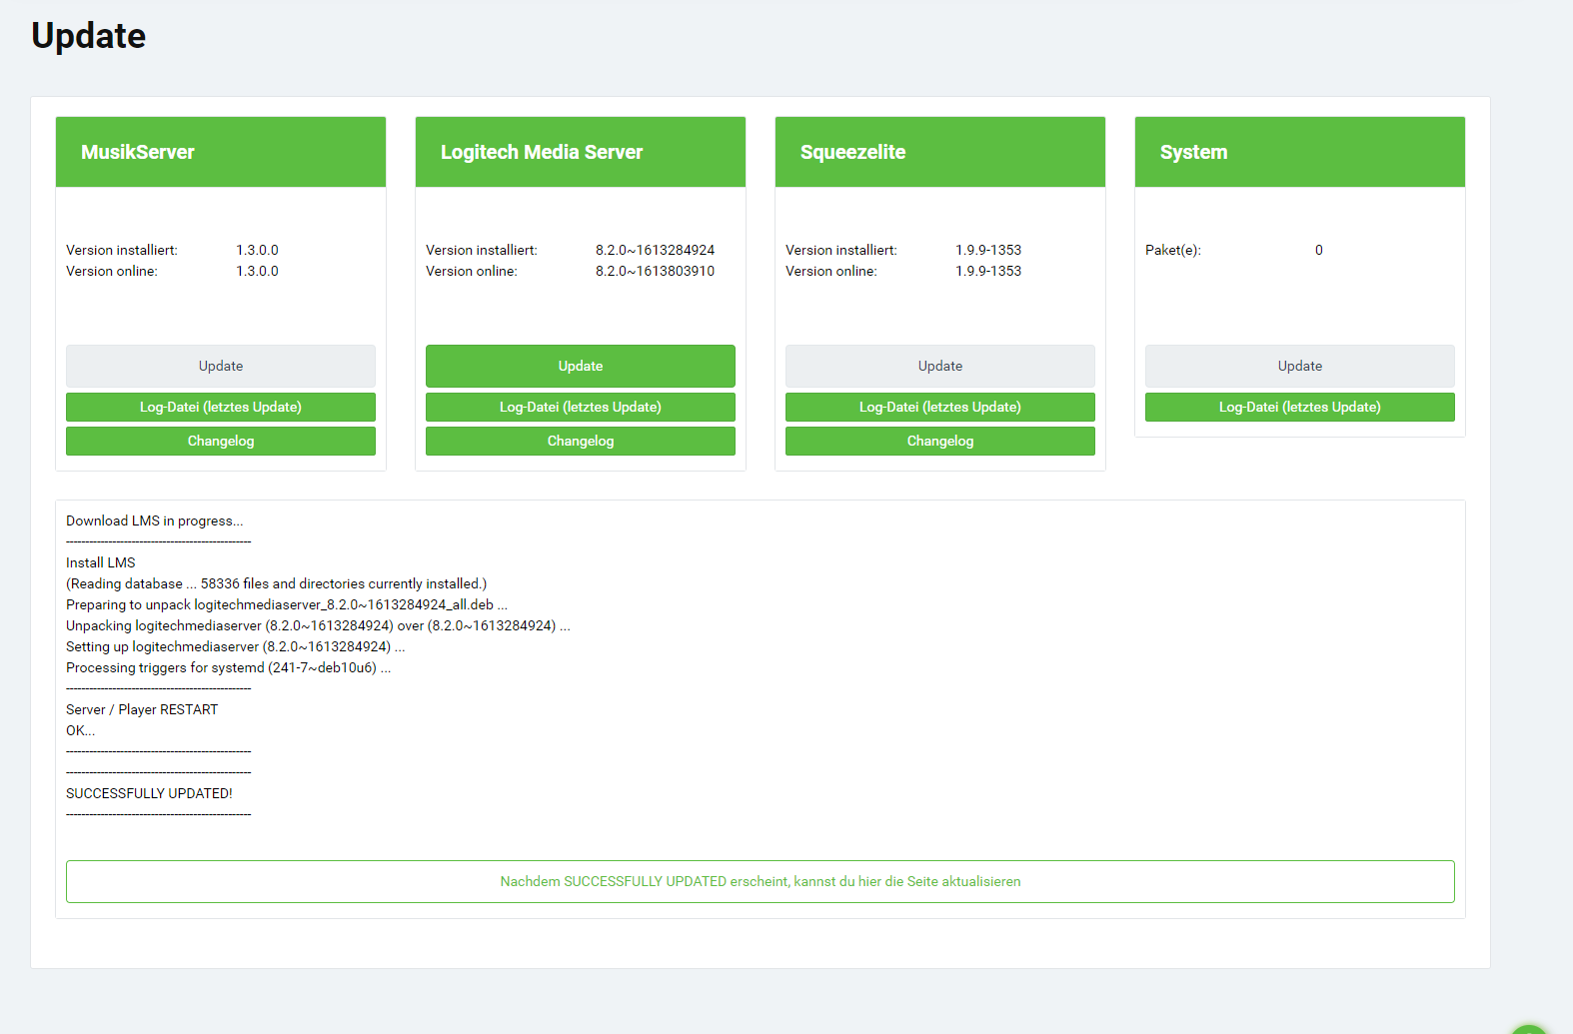Select Squeezelite 'Version online:' label
This screenshot has height=1034, width=1573.
click(x=831, y=271)
